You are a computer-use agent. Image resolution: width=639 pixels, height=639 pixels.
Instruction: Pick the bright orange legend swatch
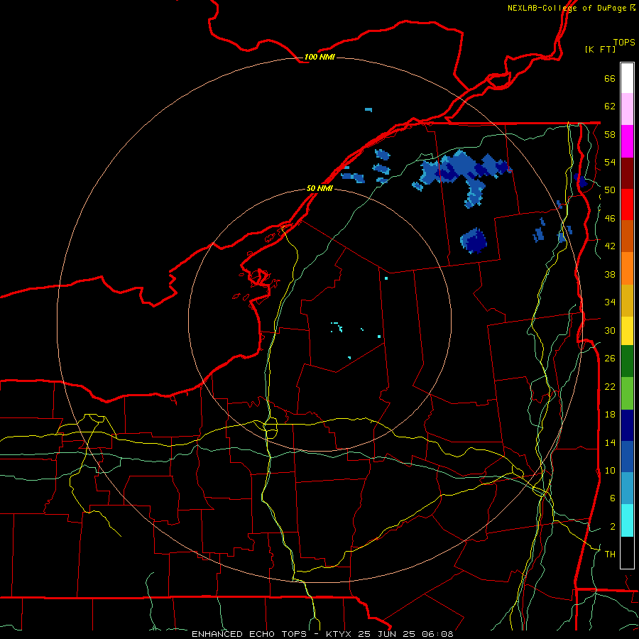pyautogui.click(x=627, y=268)
